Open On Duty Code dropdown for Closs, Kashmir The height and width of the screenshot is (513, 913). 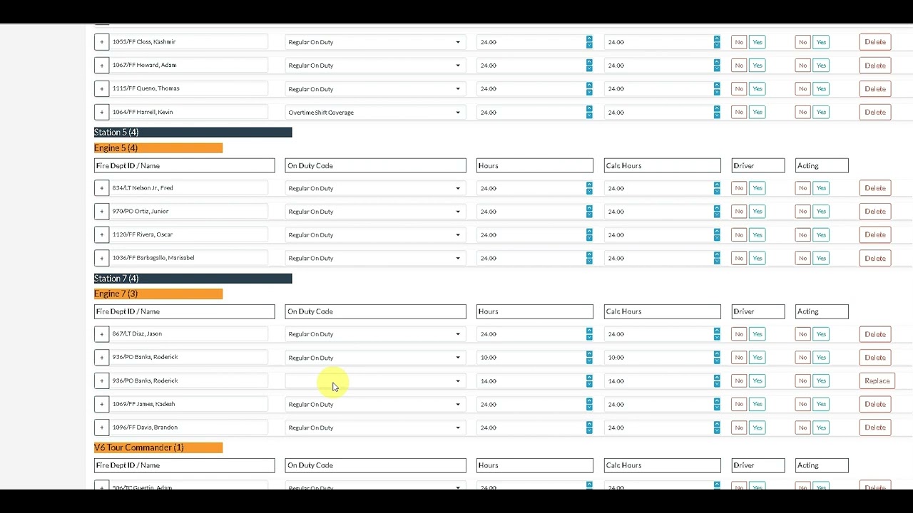tap(375, 42)
